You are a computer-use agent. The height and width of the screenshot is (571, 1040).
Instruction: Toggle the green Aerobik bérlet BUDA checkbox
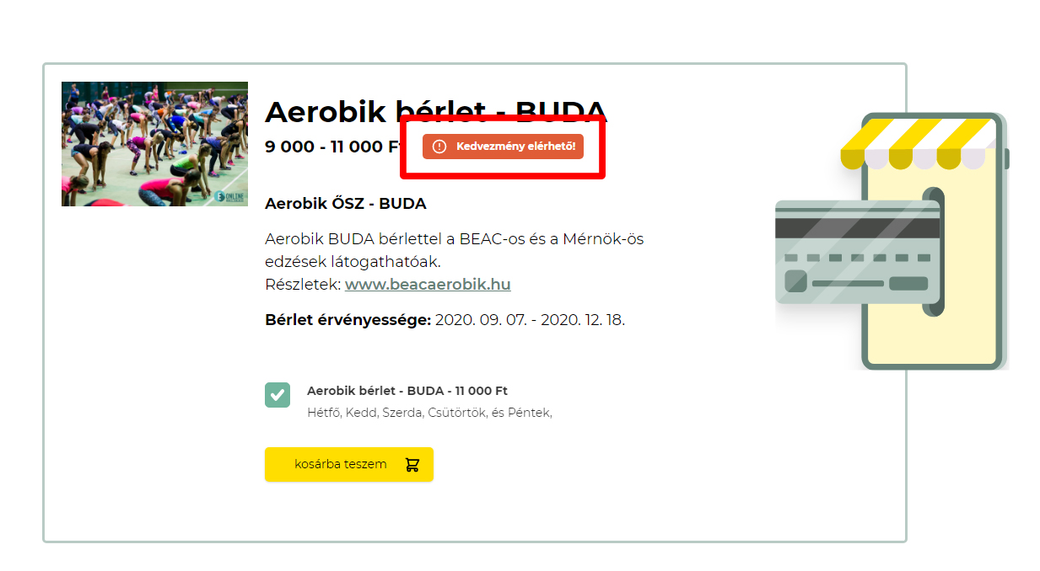click(278, 395)
